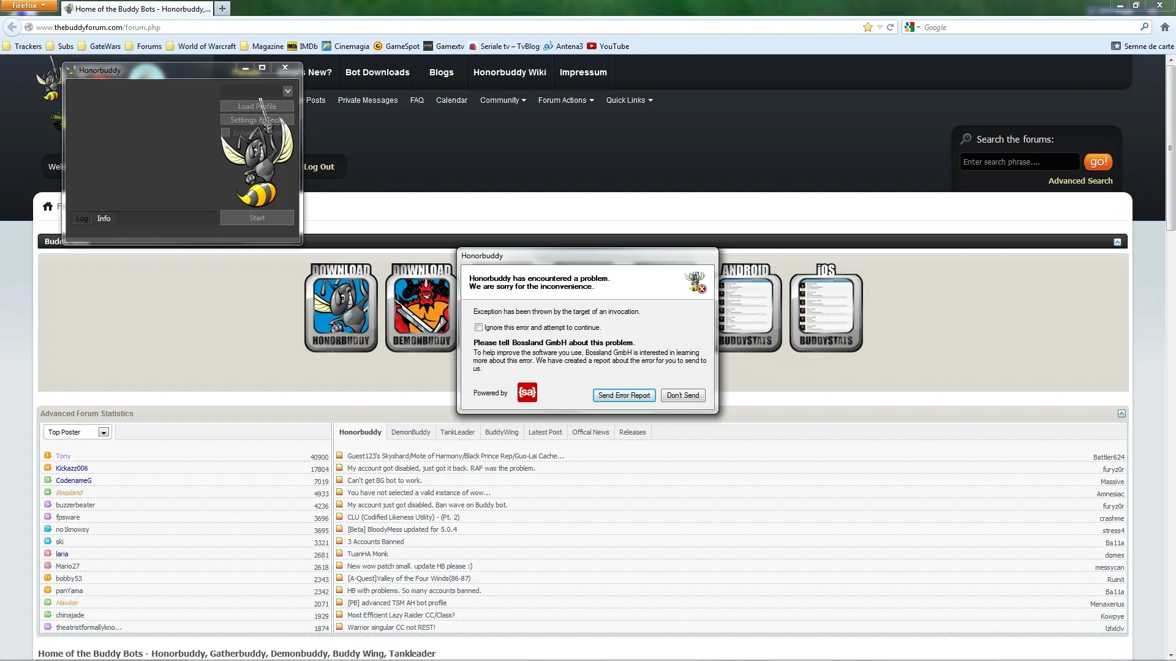Click the reload page icon
This screenshot has height=661, width=1176.
[891, 27]
